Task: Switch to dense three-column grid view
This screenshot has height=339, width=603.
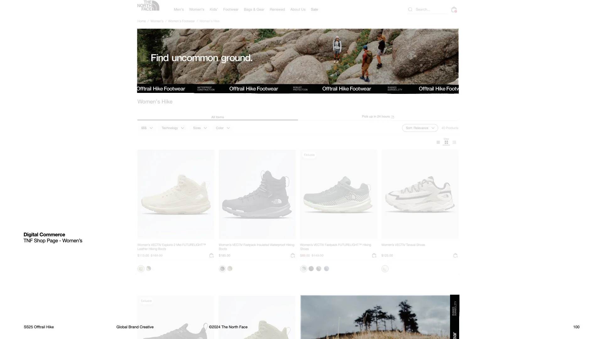Action: click(454, 143)
